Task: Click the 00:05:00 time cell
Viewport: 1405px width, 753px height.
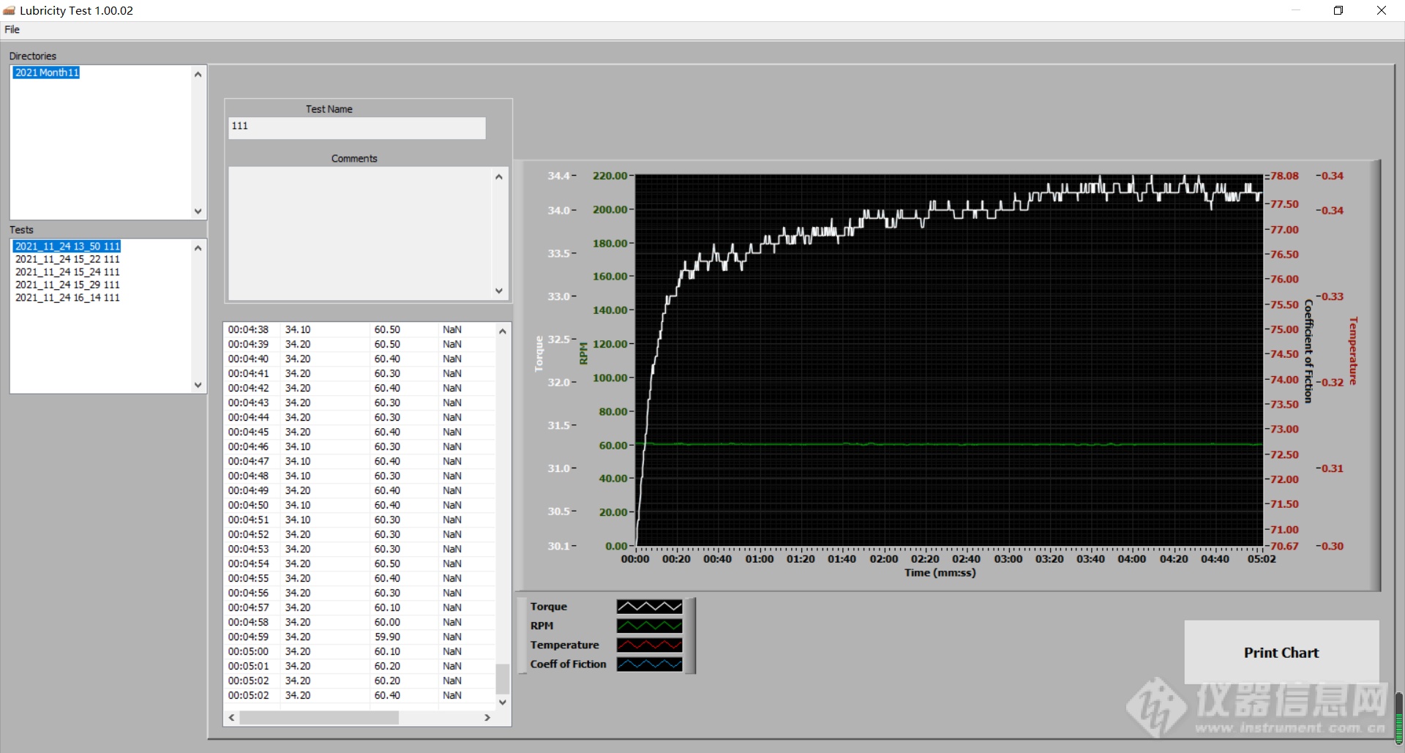Action: coord(248,651)
